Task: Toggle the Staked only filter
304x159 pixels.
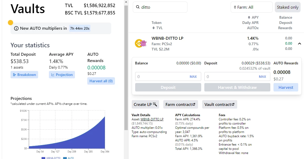Action: (287, 7)
